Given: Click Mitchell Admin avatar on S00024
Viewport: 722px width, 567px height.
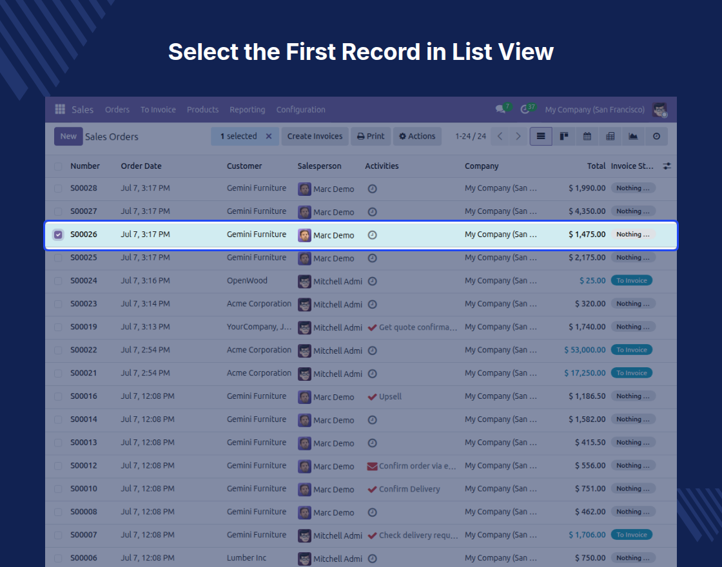Looking at the screenshot, I should pyautogui.click(x=304, y=281).
